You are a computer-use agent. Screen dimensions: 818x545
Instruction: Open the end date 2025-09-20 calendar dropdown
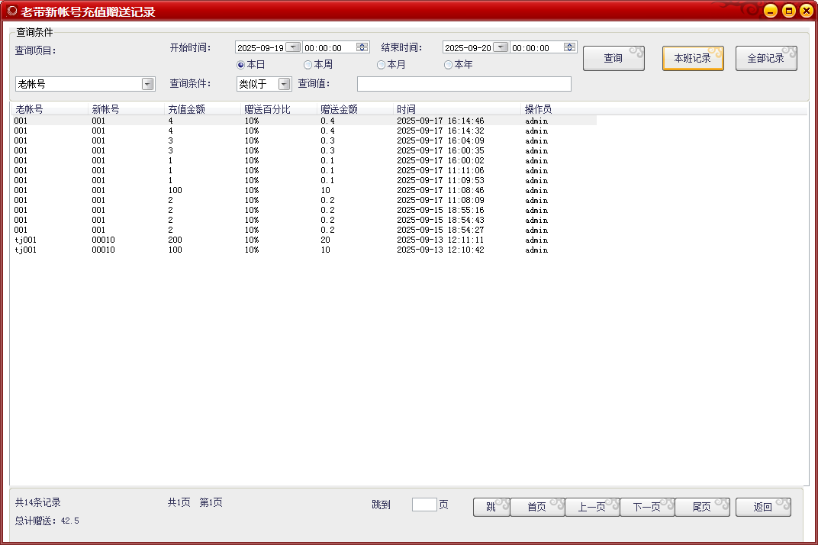tap(501, 47)
